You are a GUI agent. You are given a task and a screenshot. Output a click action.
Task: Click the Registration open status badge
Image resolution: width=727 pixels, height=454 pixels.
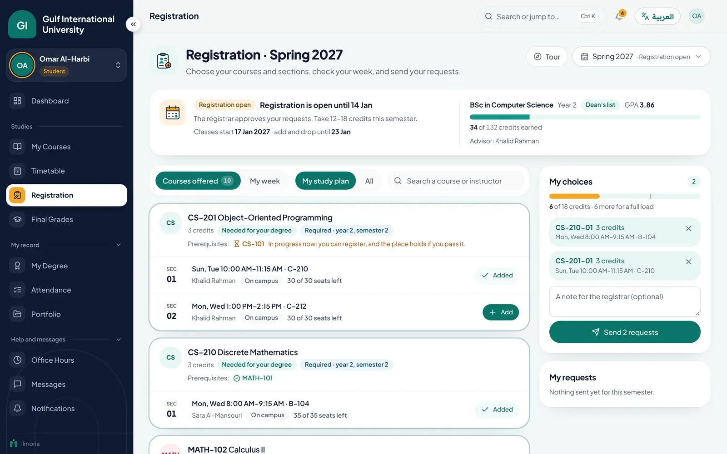point(224,105)
